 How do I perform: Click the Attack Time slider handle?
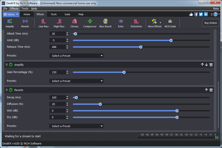point(75,34)
